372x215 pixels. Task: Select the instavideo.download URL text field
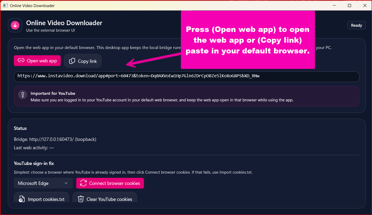click(186, 76)
